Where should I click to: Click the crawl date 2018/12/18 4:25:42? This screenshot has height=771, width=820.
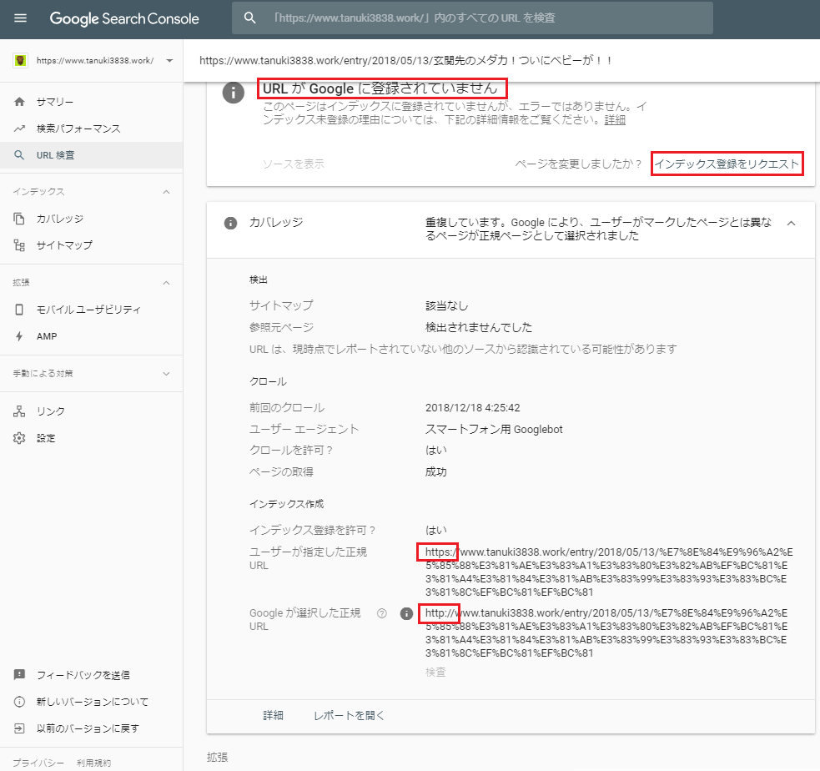(473, 407)
